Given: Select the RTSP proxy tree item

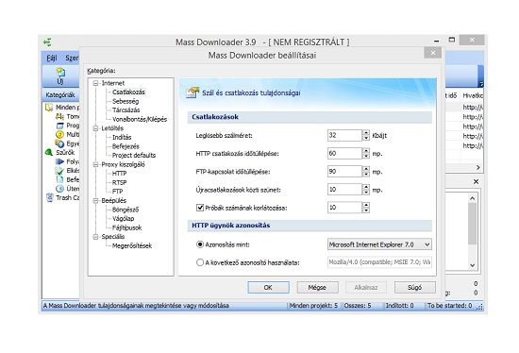Looking at the screenshot, I should point(119,182).
